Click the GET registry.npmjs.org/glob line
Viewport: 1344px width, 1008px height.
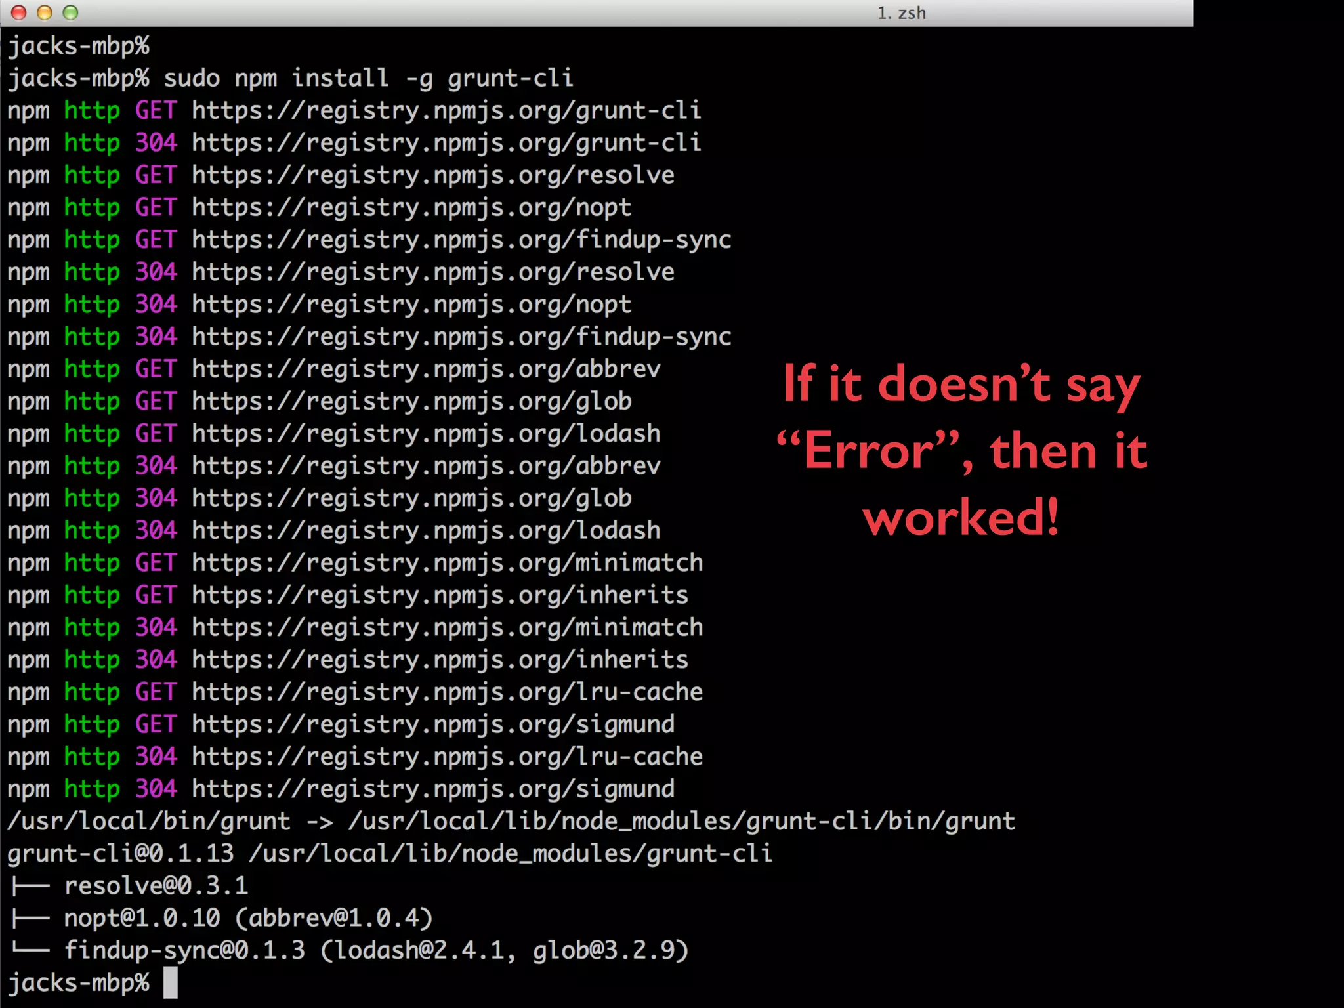pyautogui.click(x=320, y=402)
